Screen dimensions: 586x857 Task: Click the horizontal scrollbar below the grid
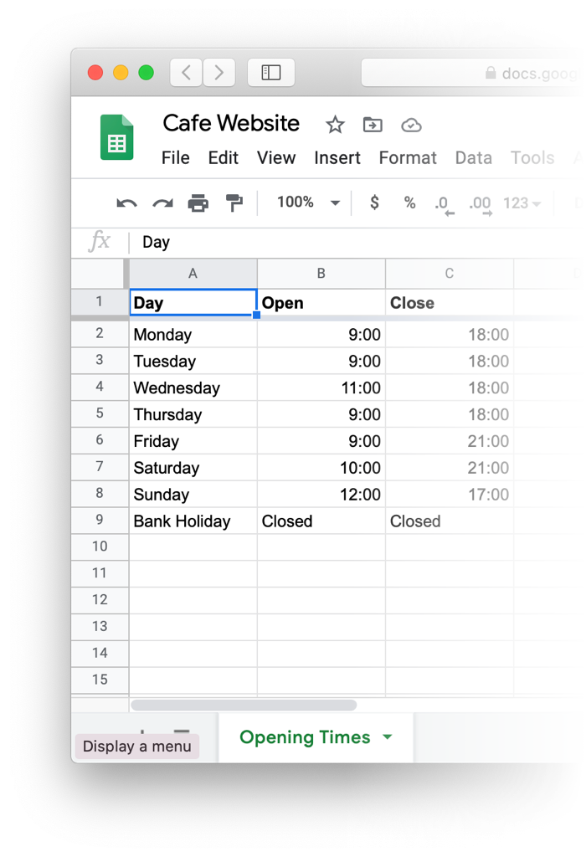point(244,705)
